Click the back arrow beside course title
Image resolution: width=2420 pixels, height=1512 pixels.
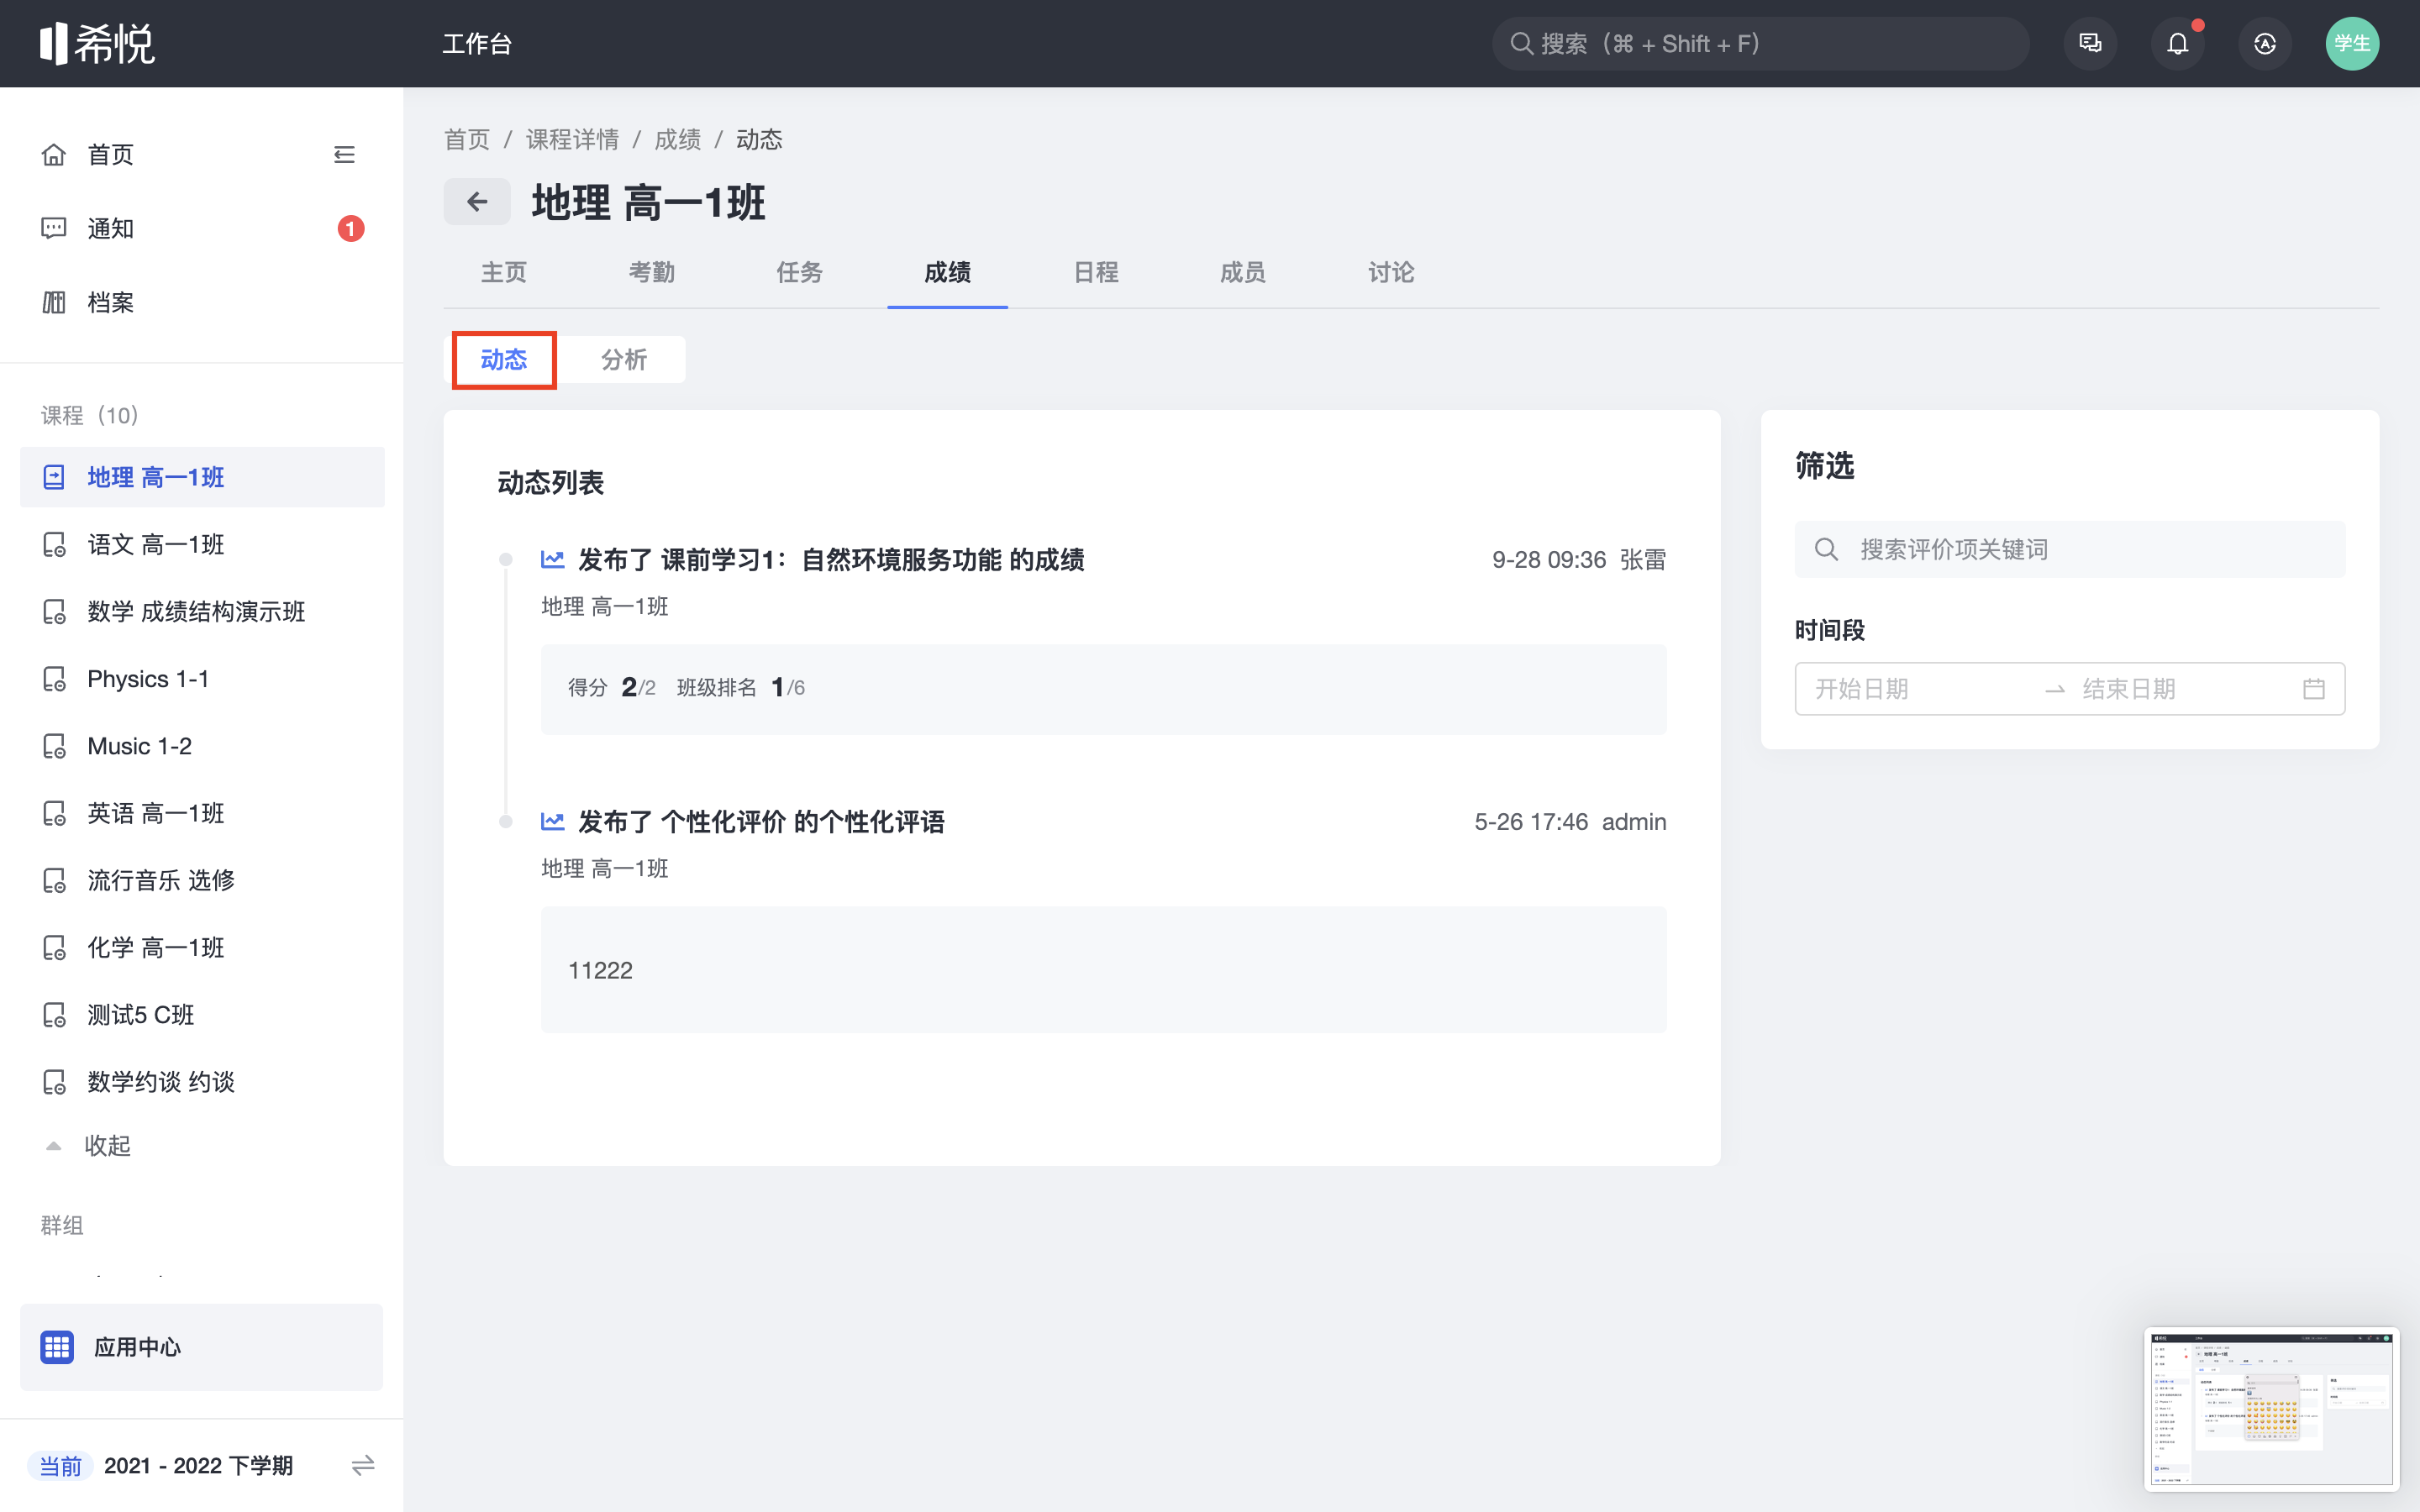[x=477, y=202]
